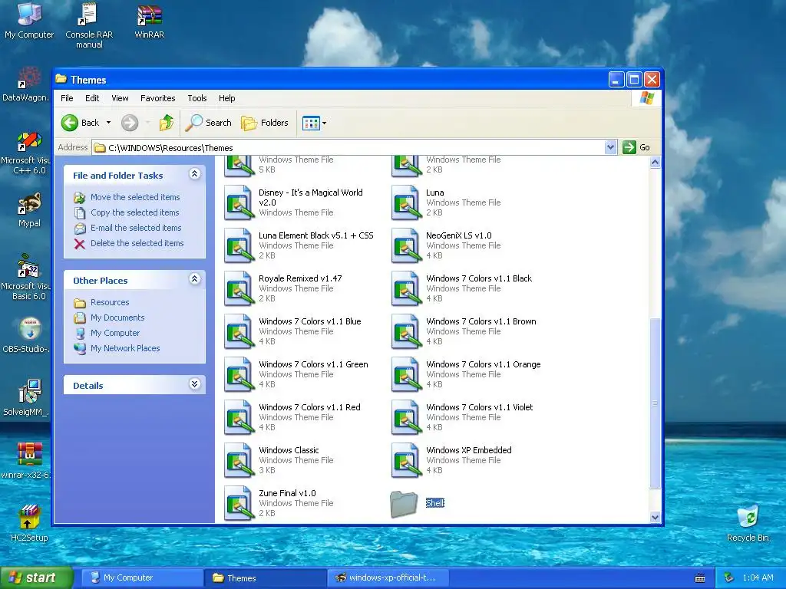
Task: Click the Forward arrow icon
Action: pyautogui.click(x=130, y=123)
